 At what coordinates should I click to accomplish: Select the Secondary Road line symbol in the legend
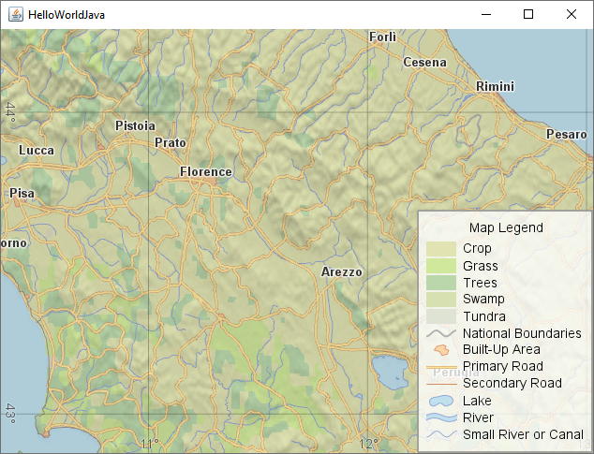[440, 383]
